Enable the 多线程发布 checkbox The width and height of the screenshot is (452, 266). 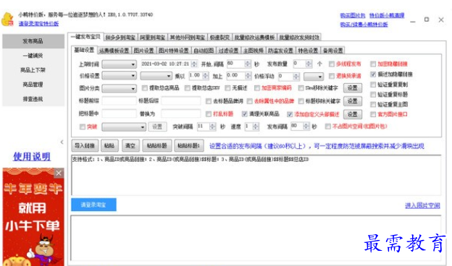[332, 64]
